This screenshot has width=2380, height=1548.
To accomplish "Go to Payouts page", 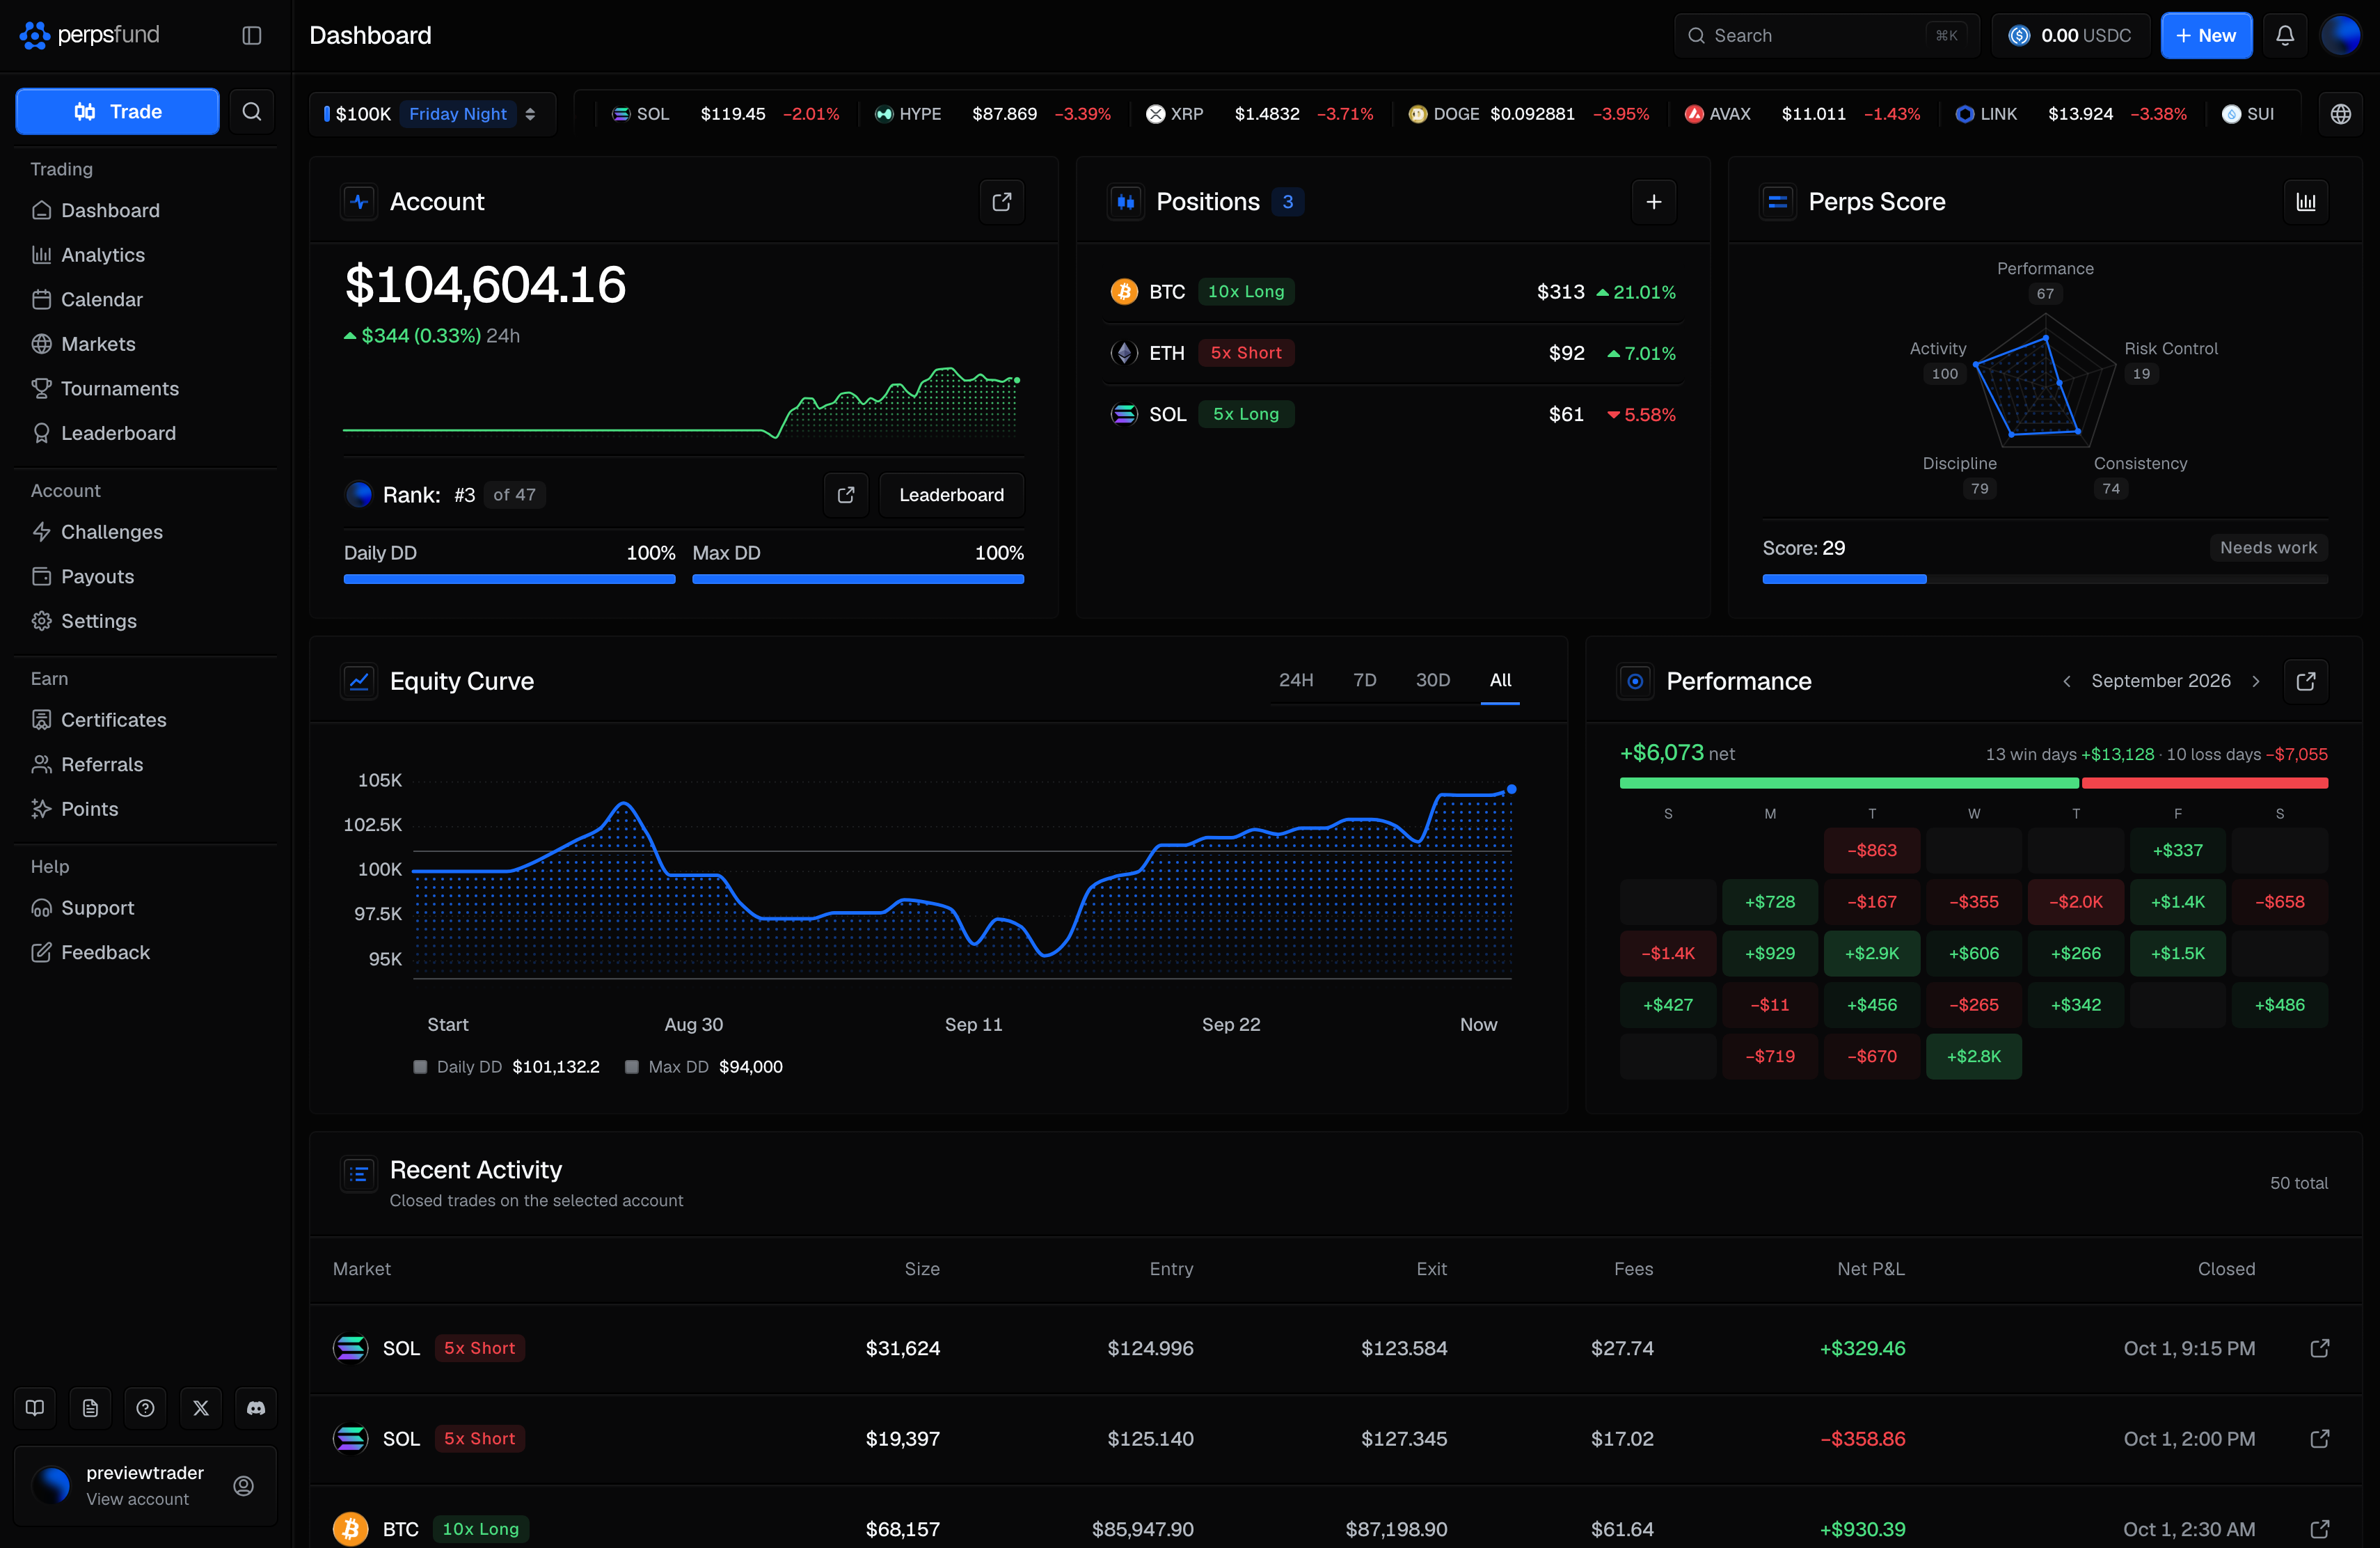I will tap(145, 576).
